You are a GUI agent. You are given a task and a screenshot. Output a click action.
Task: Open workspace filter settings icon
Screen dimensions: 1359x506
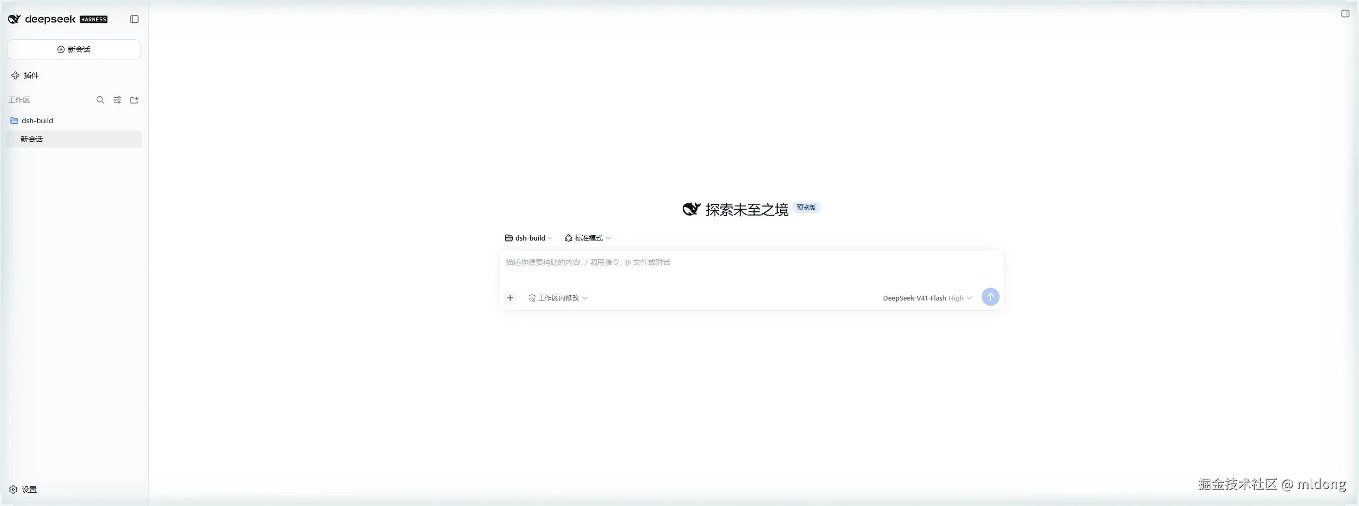coord(117,100)
